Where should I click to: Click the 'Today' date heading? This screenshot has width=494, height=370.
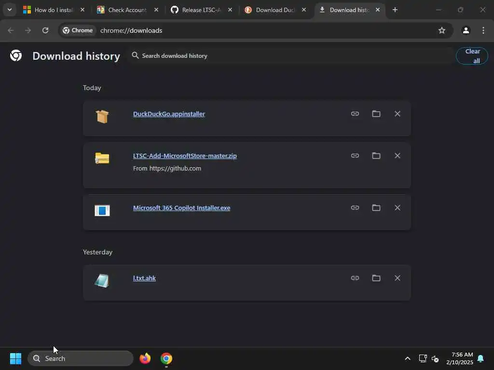[x=92, y=88]
